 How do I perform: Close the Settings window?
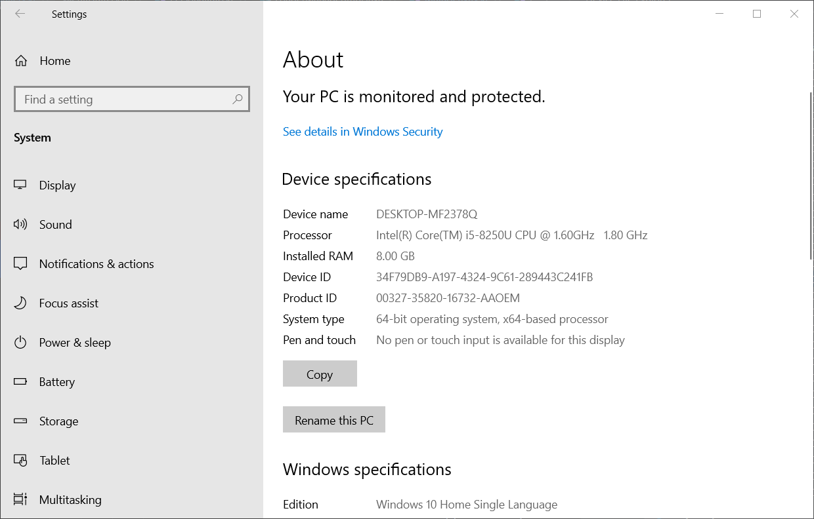point(794,14)
